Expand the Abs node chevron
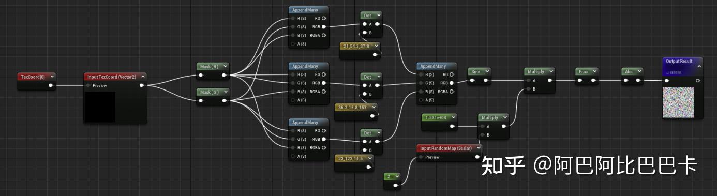717x196 pixels. [x=640, y=71]
